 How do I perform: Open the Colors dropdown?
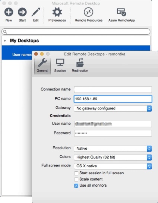pyautogui.click(x=113, y=158)
